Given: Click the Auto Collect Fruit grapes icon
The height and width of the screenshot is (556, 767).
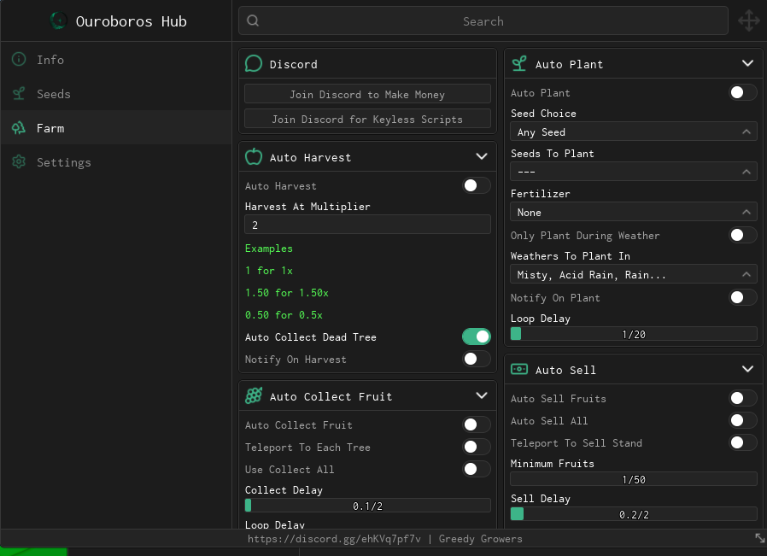Looking at the screenshot, I should tap(254, 395).
